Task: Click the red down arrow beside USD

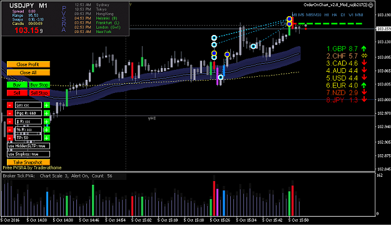Action: coord(364,78)
